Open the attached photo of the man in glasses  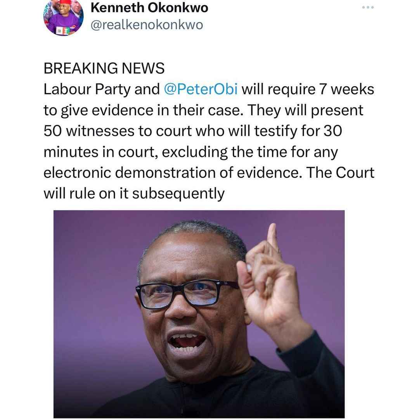coord(199,314)
